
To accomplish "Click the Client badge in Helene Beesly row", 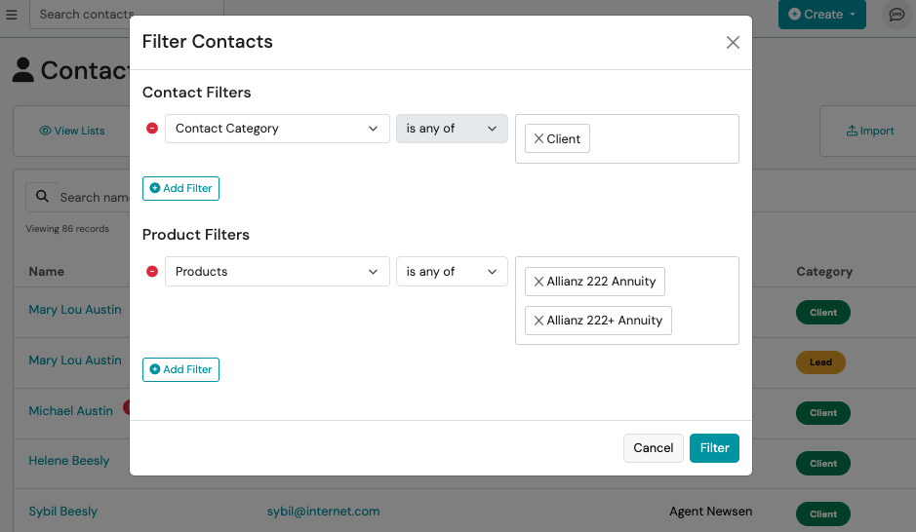I will (823, 463).
